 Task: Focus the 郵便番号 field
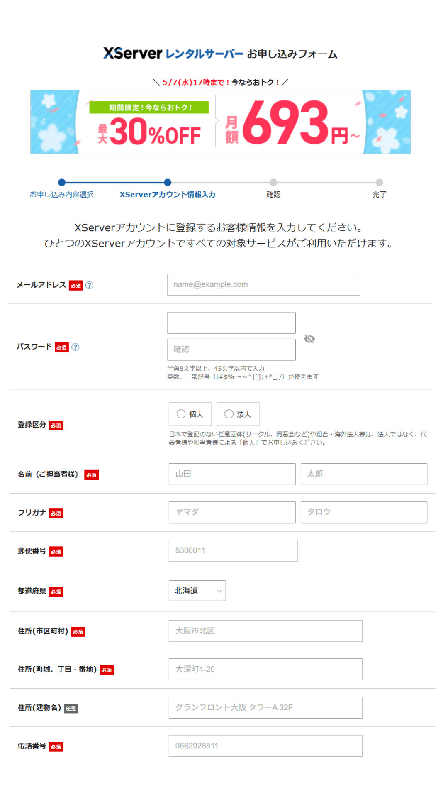click(x=233, y=551)
